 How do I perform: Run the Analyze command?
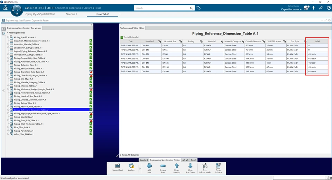(131, 168)
